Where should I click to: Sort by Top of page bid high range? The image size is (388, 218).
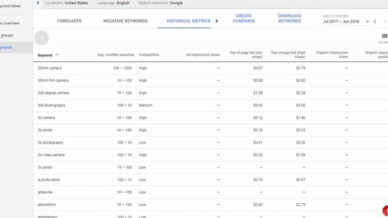(x=288, y=55)
